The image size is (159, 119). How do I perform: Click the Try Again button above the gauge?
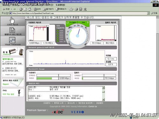click(72, 23)
